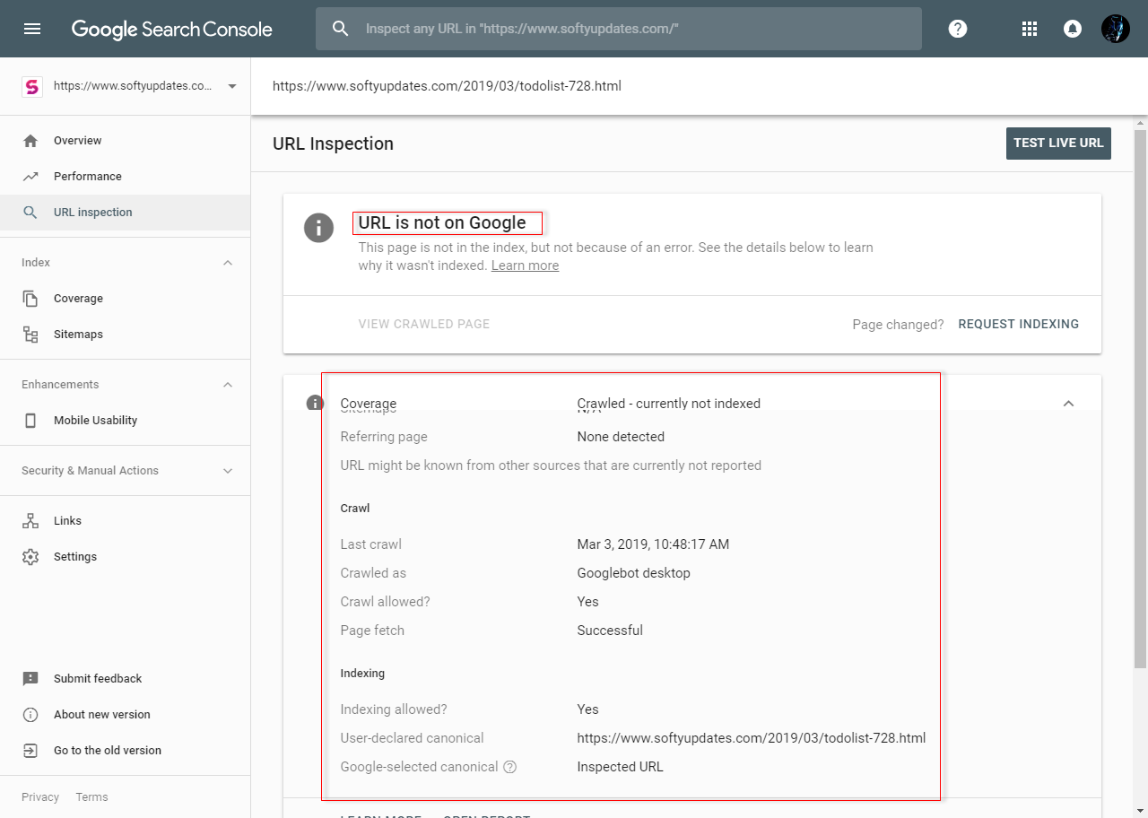The width and height of the screenshot is (1148, 818).
Task: Expand Security & Manual Actions section
Action: 228,471
